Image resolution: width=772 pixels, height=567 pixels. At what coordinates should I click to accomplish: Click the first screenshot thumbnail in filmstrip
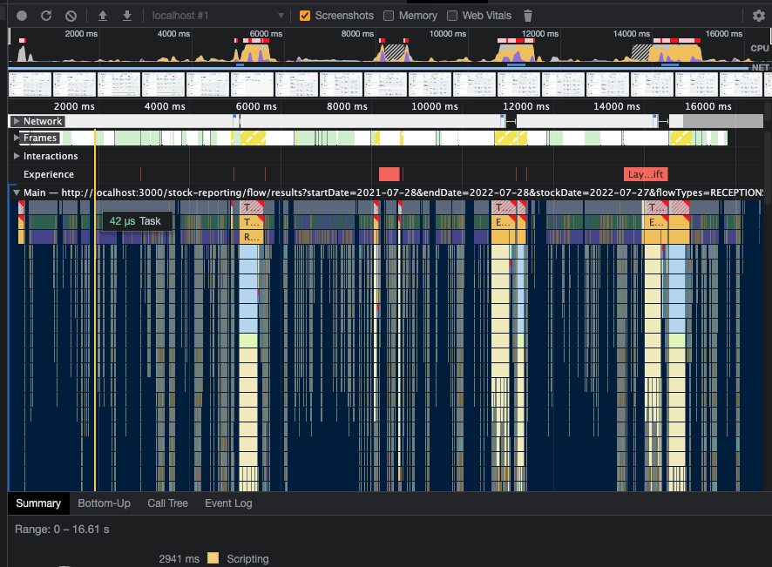(30, 84)
